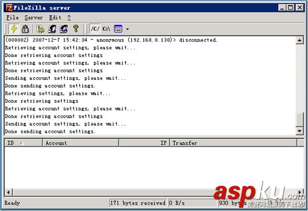Click log scrollbar up arrow

tap(300, 41)
